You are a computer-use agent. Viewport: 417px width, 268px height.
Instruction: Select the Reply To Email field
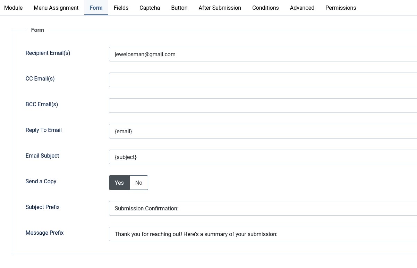pyautogui.click(x=263, y=131)
